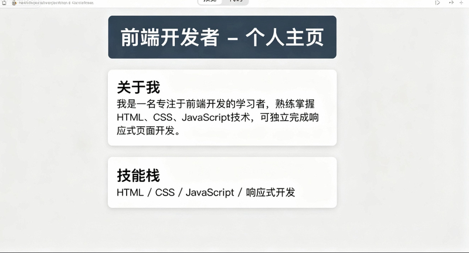Click the text 应式页面开发。 in the about card
The height and width of the screenshot is (253, 469).
(x=149, y=131)
